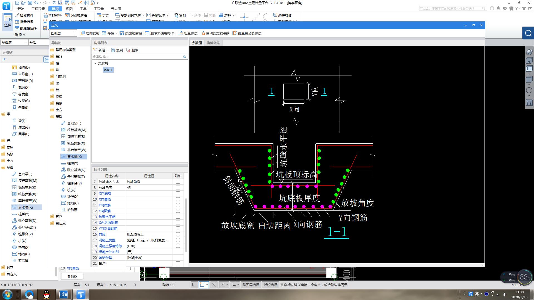Image resolution: width=534 pixels, height=300 pixels.
Task: Click the 调整放坡 ribbon icon
Action: point(275,15)
